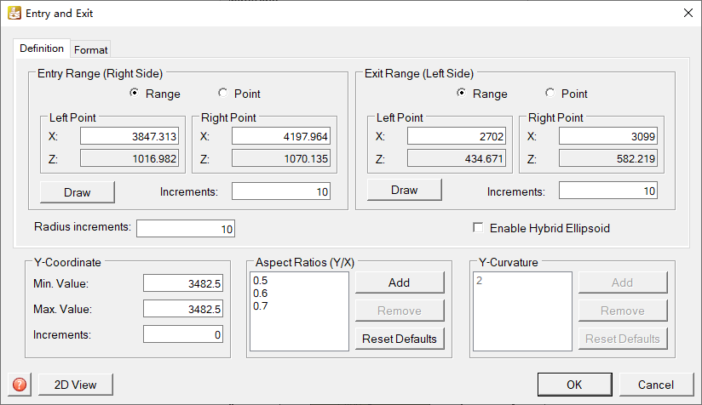The image size is (702, 405).
Task: Click the red help question mark icon
Action: pos(20,385)
